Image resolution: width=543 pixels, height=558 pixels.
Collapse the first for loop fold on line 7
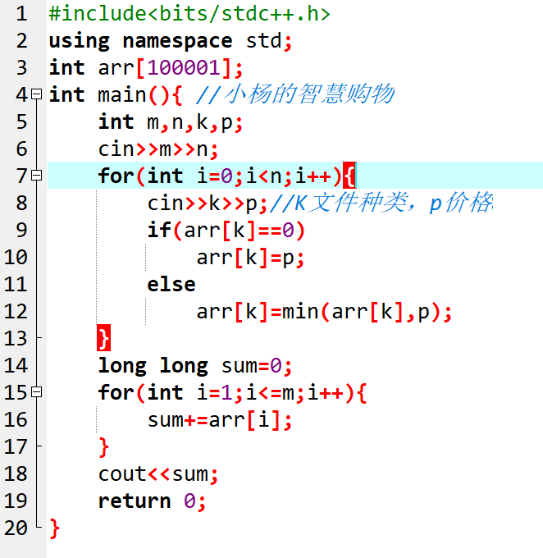click(x=36, y=176)
